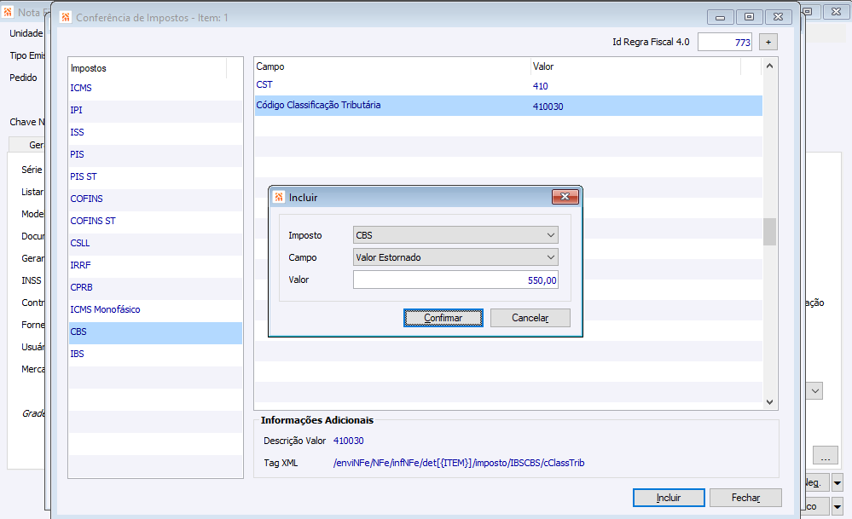Close the Incluir dialog with the red X
This screenshot has width=852, height=519.
tap(565, 197)
